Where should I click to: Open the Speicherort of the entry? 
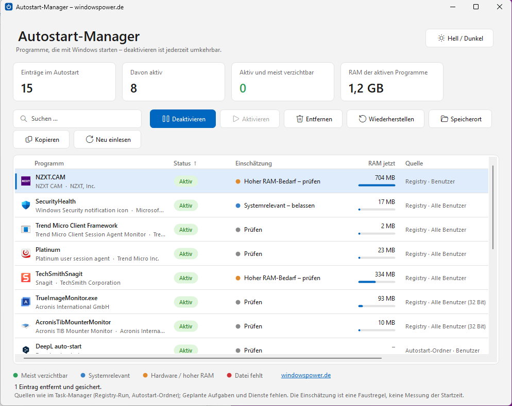coord(460,119)
